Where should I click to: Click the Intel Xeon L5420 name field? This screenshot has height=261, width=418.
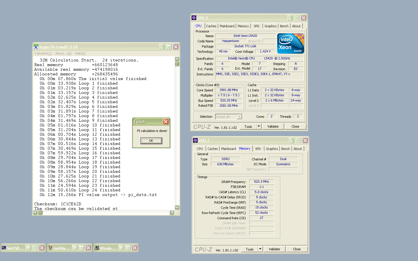pos(245,36)
